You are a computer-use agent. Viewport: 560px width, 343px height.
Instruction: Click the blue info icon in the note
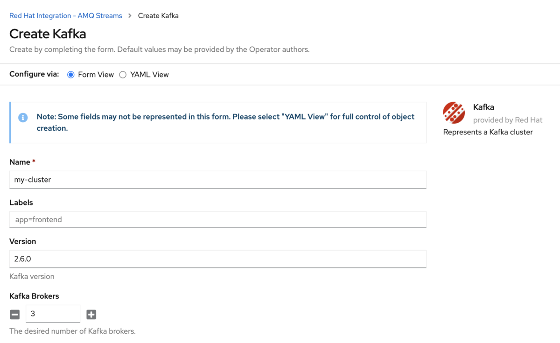23,118
